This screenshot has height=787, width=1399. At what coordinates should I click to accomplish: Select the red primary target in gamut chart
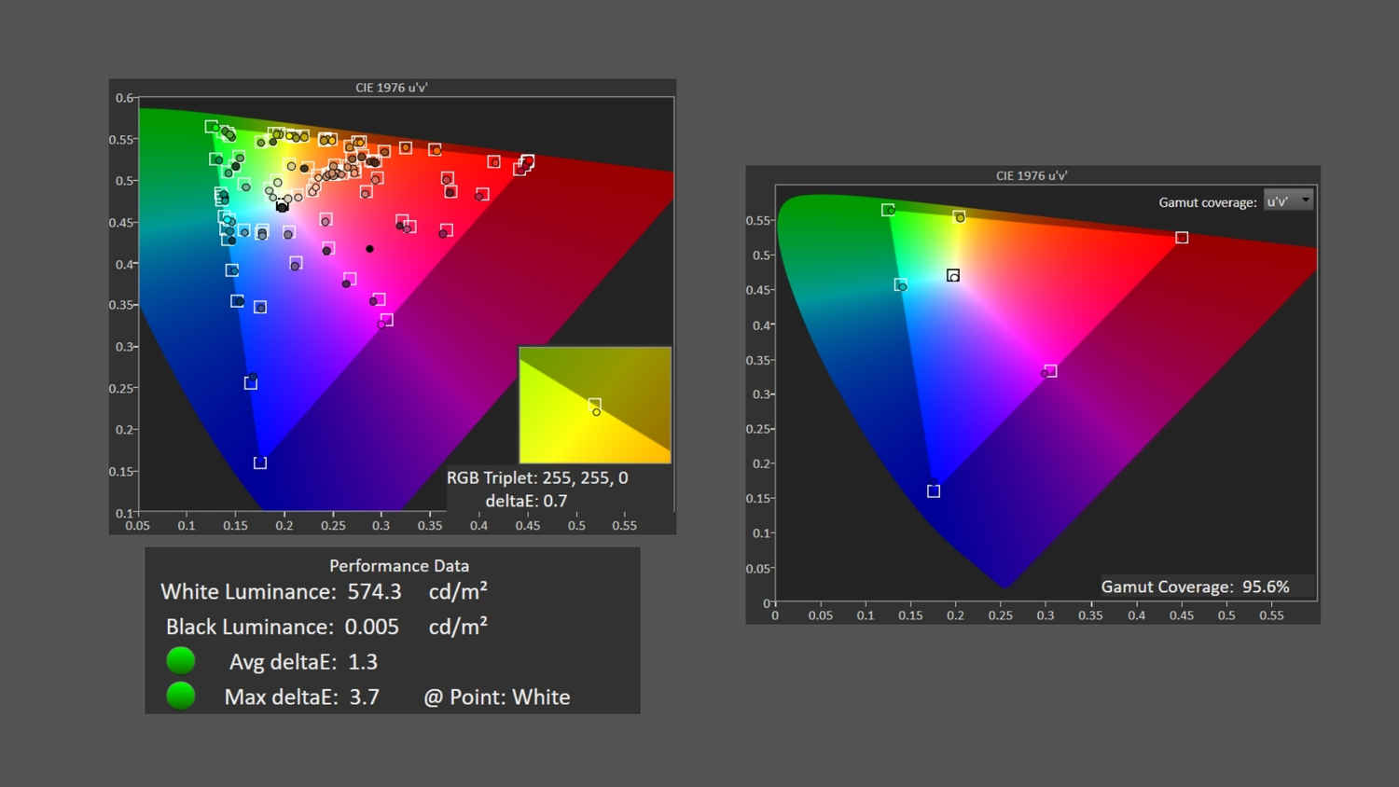tap(1182, 238)
